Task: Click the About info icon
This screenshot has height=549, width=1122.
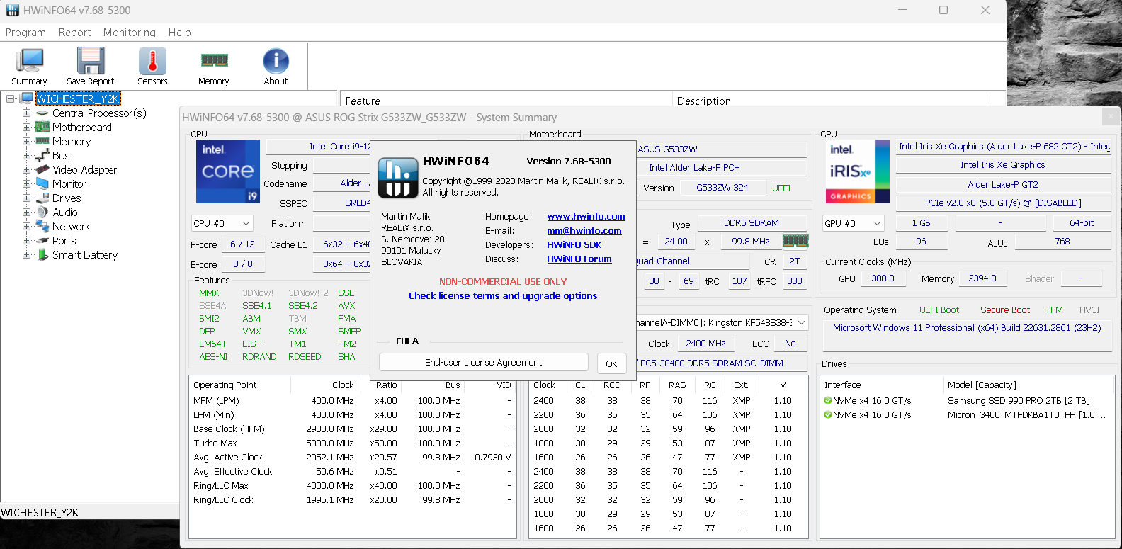Action: pyautogui.click(x=276, y=61)
